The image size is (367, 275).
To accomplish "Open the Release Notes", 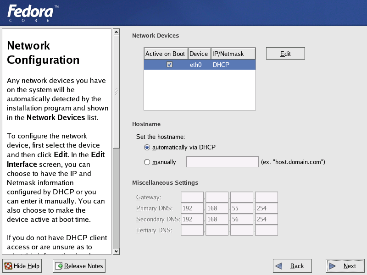I will [x=79, y=266].
